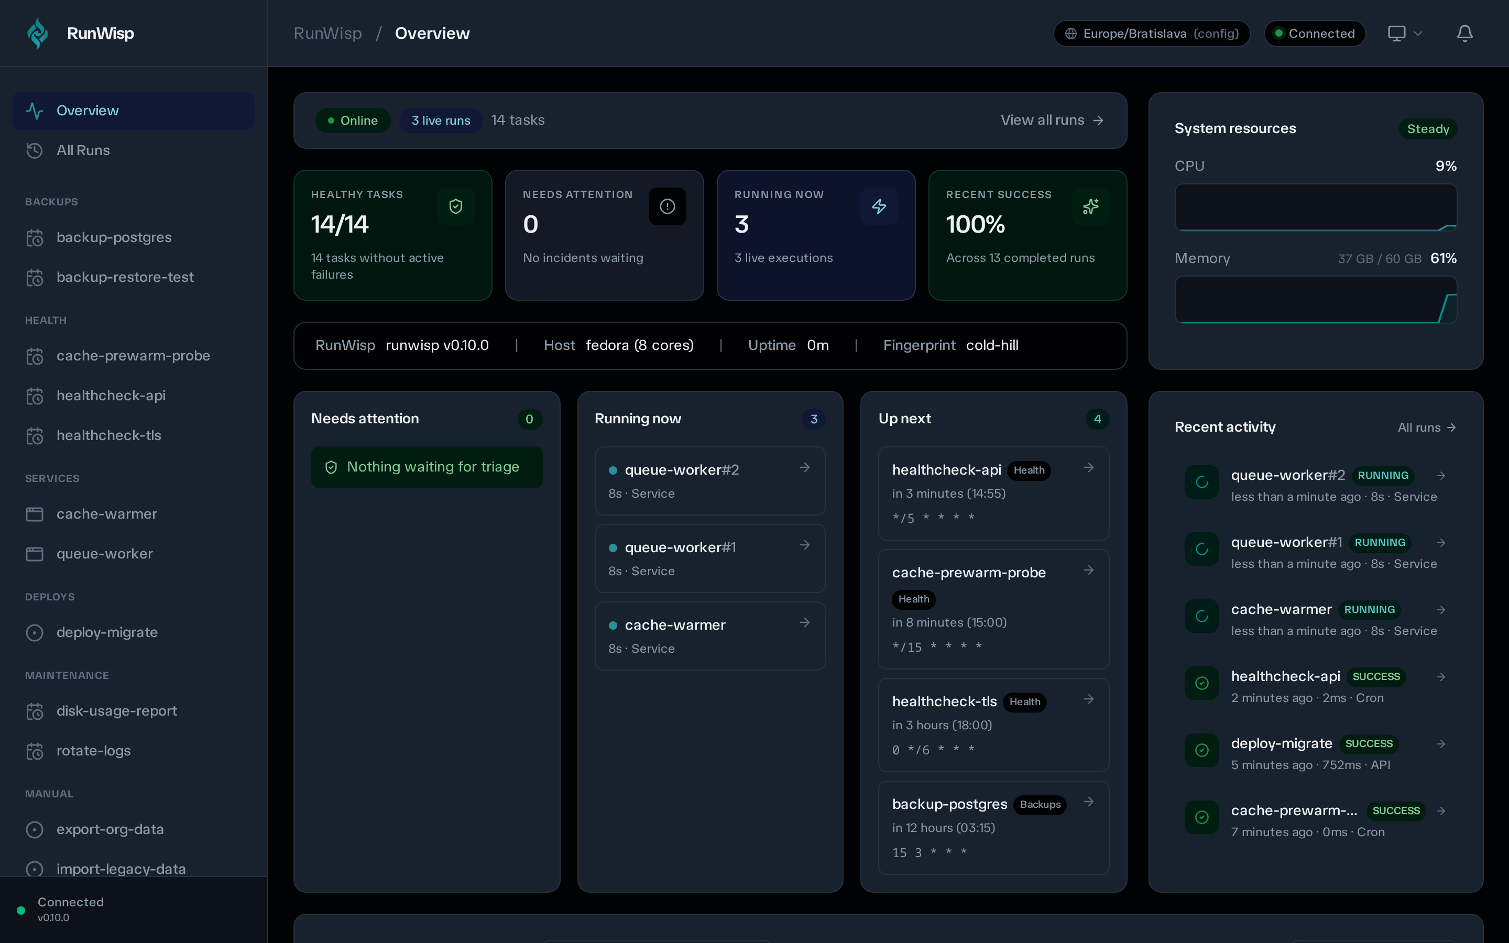
Task: Click the healthcheck-tls calendar icon in sidebar
Action: [x=34, y=435]
